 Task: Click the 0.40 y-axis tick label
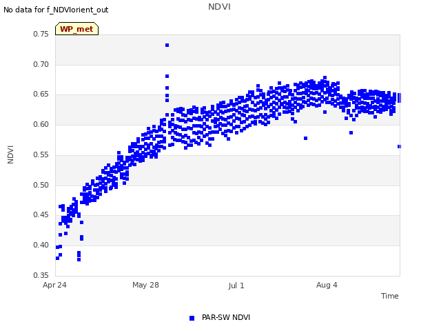(x=41, y=245)
